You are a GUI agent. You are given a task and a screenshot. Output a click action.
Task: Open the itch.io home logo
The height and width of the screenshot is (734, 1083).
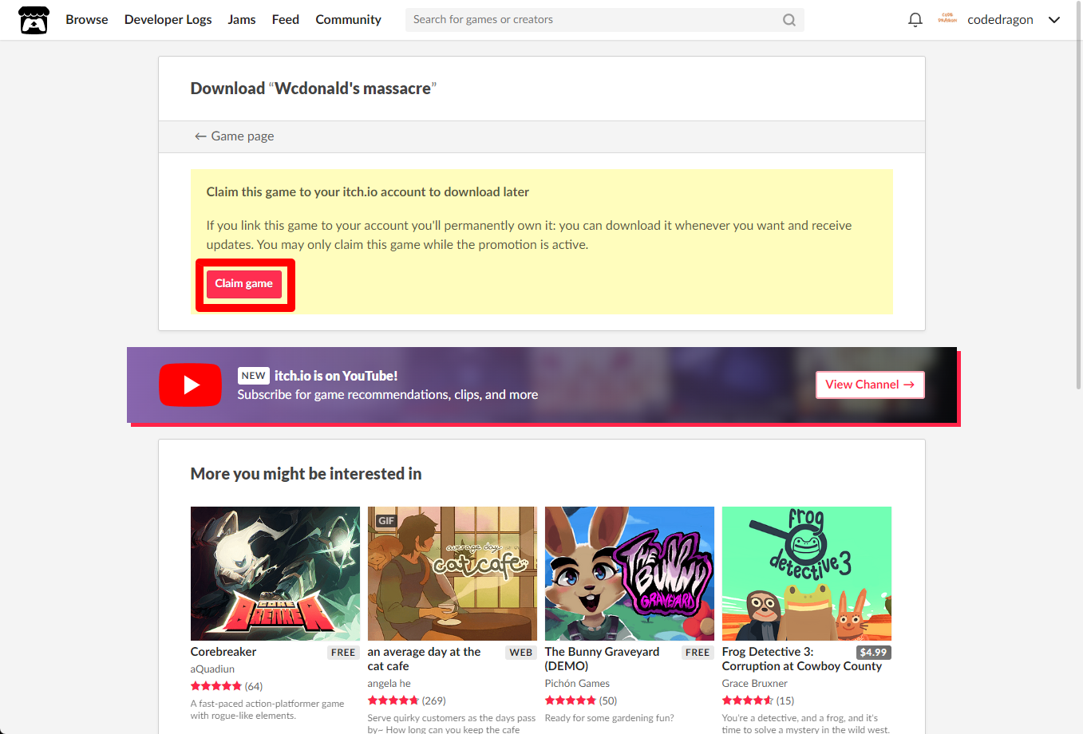[x=34, y=20]
